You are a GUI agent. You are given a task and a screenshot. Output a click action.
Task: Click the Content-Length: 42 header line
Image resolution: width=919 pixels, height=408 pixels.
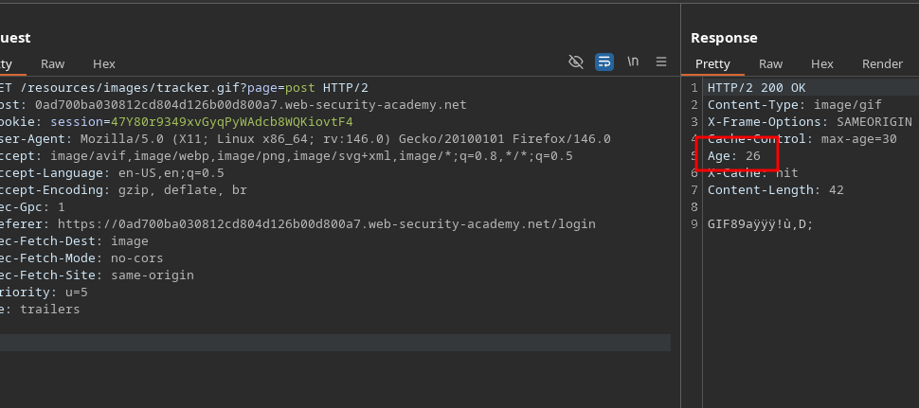775,190
